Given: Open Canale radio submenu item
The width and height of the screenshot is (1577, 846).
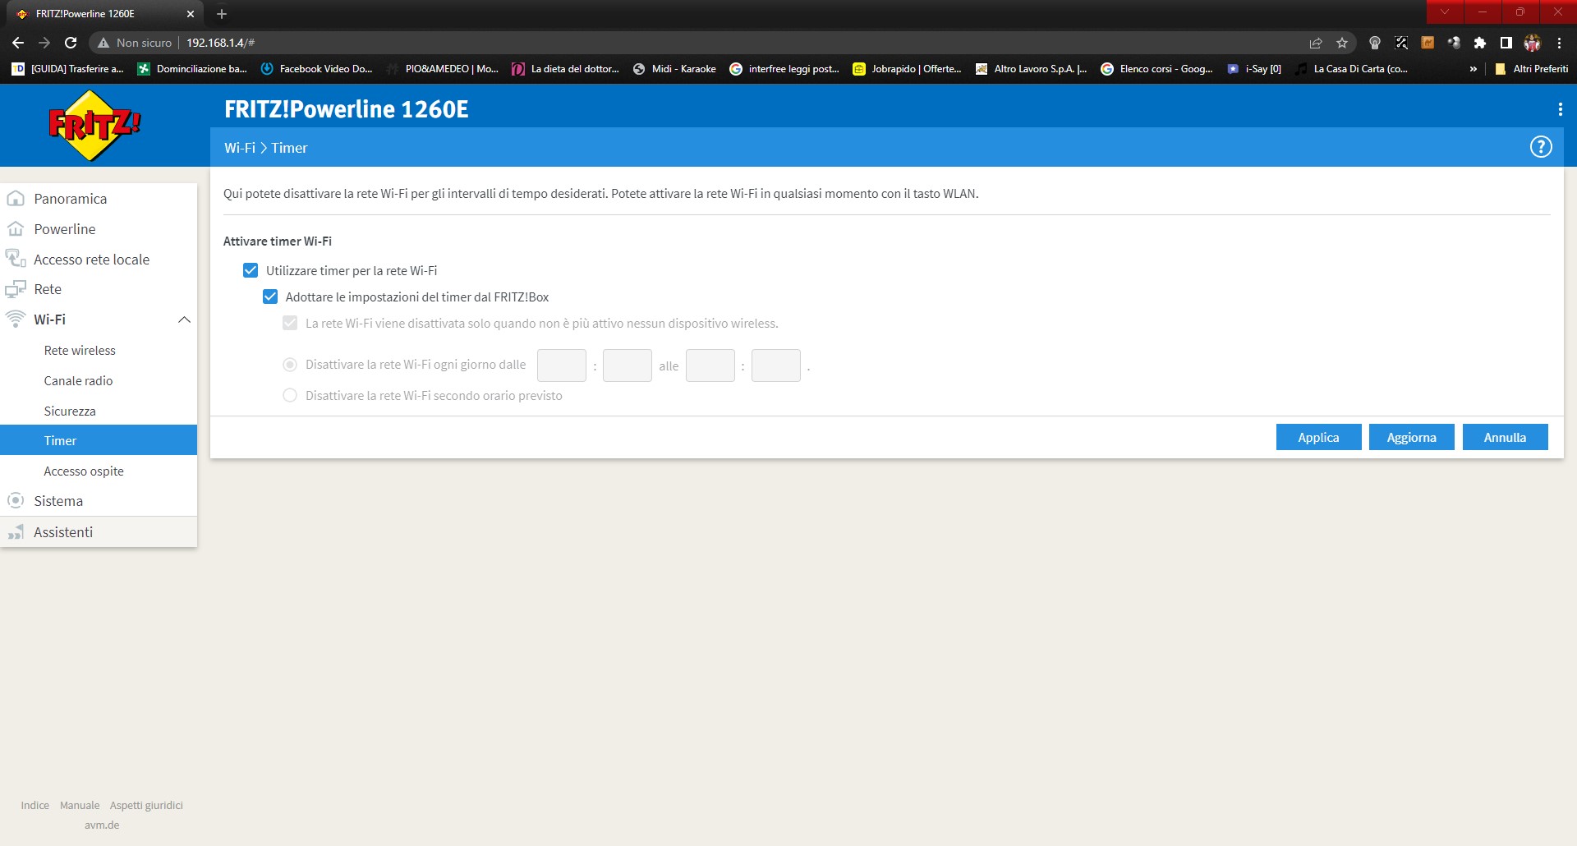Looking at the screenshot, I should [x=99, y=381].
